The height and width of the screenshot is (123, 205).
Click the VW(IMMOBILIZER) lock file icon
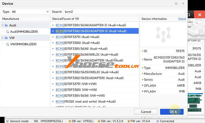[8, 44]
